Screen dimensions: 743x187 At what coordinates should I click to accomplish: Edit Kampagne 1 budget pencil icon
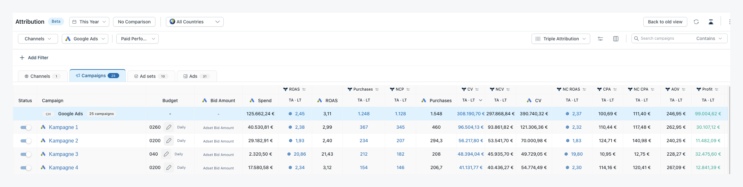click(x=169, y=127)
